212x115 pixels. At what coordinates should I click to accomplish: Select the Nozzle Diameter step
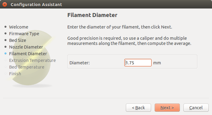pyautogui.click(x=26, y=47)
